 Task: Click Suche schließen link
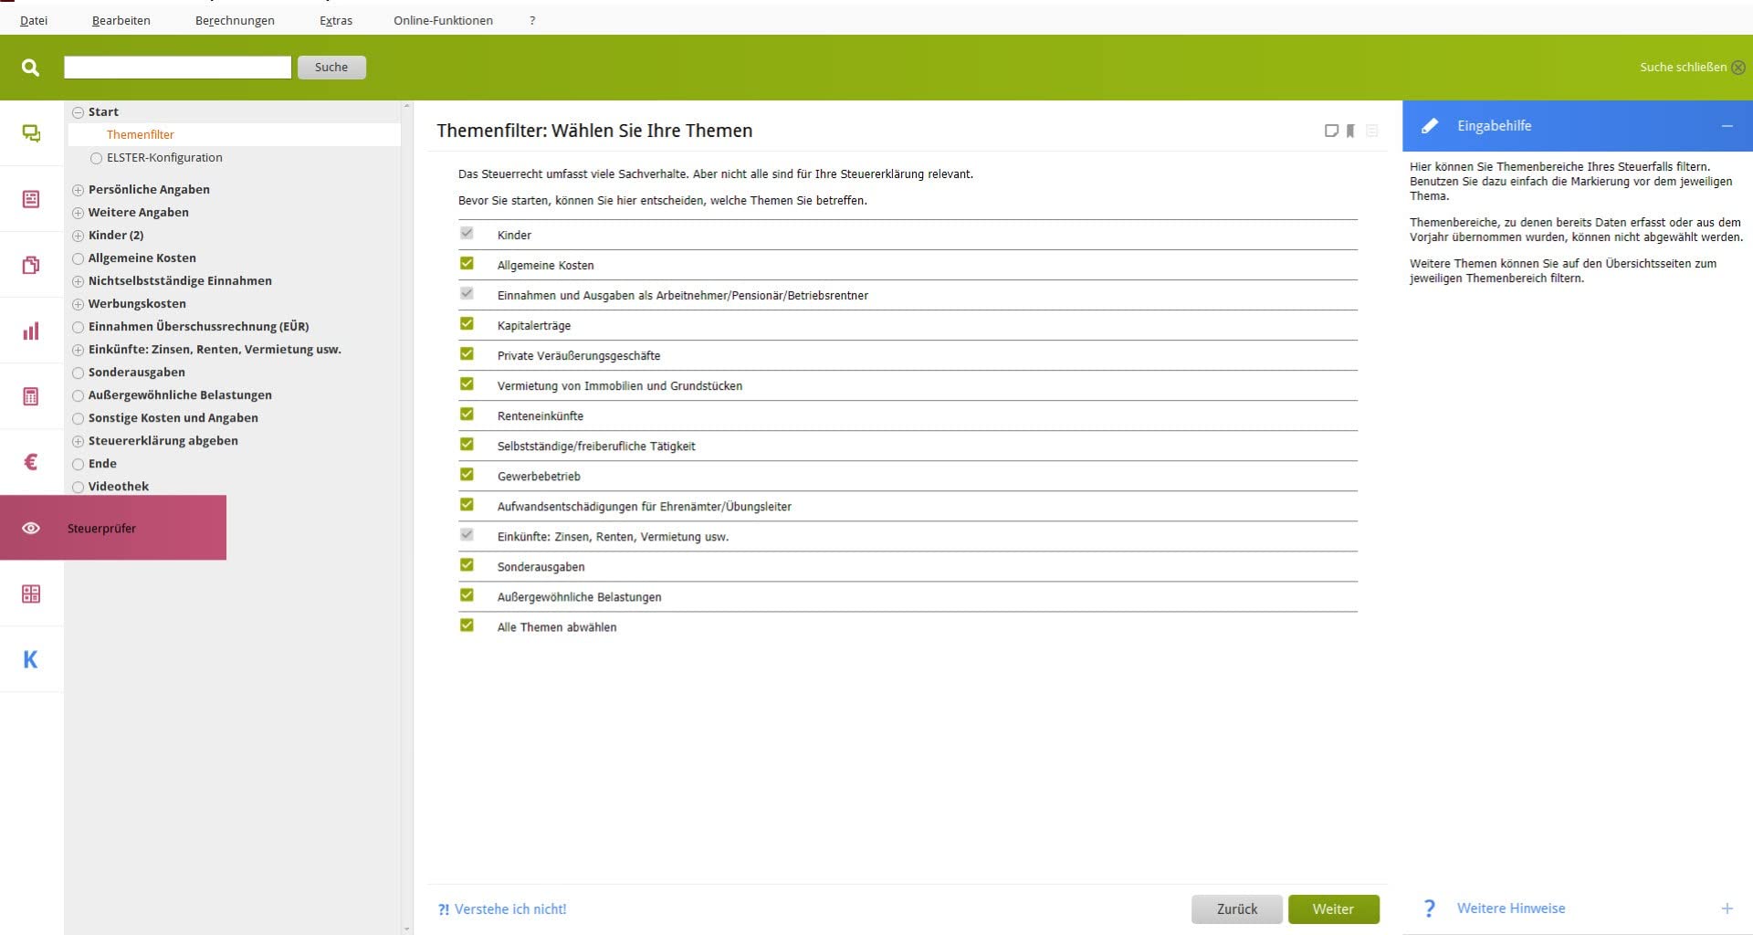[1683, 68]
